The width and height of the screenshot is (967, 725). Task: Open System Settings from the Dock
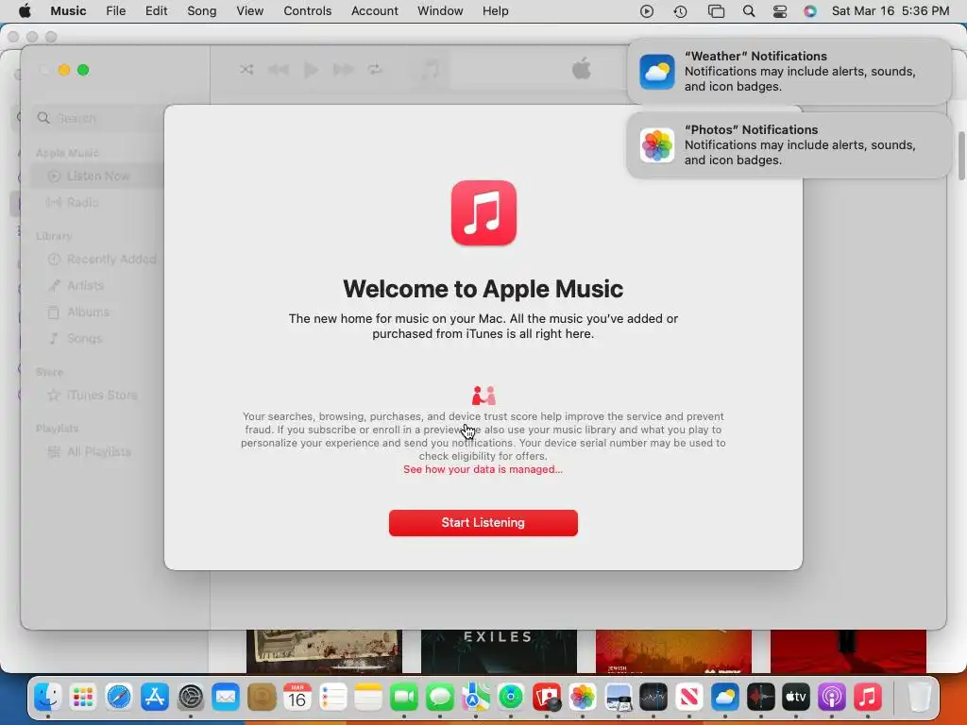pos(191,698)
